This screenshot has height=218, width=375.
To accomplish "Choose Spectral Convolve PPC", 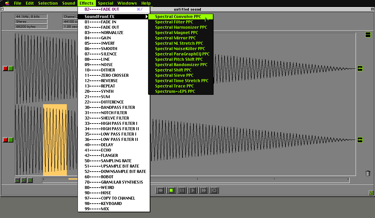I will pyautogui.click(x=180, y=16).
